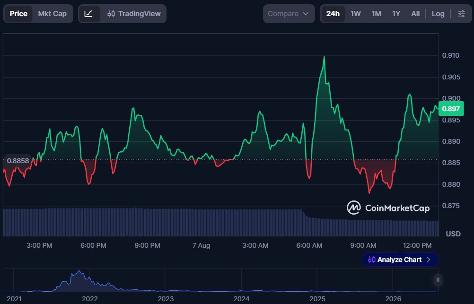Viewport: 474px width, 304px height.
Task: Click 6:00 AM time axis label
Action: click(x=309, y=245)
